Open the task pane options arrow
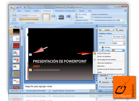The image size is (139, 101). click(123, 26)
